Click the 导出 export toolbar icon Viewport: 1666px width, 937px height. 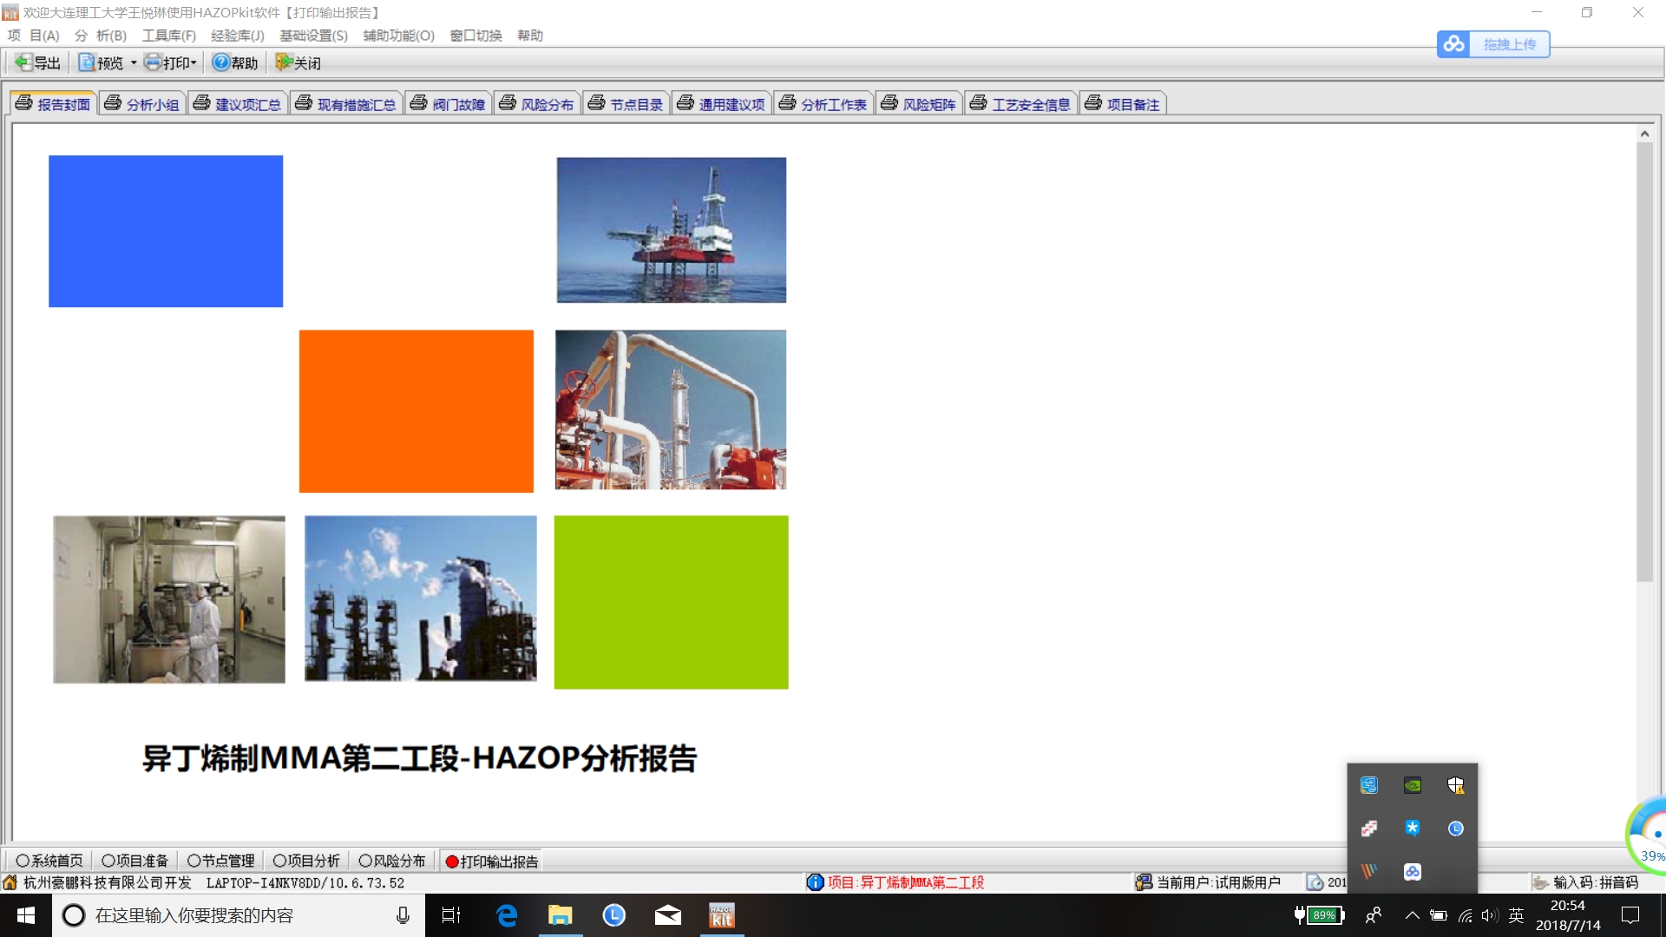coord(23,62)
